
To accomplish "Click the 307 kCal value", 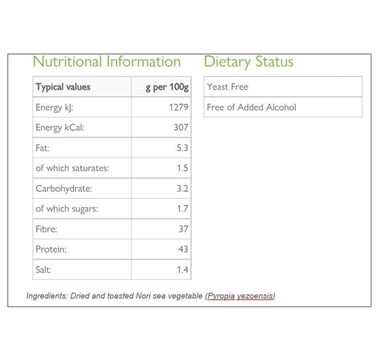I will pos(181,128).
